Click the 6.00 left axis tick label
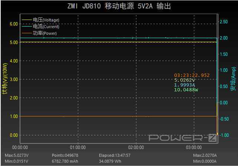The height and width of the screenshot is (166, 238). tap(14, 24)
